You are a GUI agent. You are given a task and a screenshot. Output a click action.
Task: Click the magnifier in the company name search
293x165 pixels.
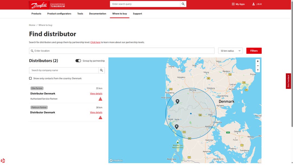pyautogui.click(x=101, y=70)
